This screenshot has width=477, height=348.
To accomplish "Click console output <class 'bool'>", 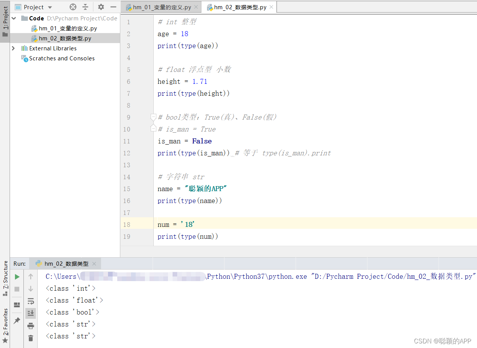I will 73,312.
